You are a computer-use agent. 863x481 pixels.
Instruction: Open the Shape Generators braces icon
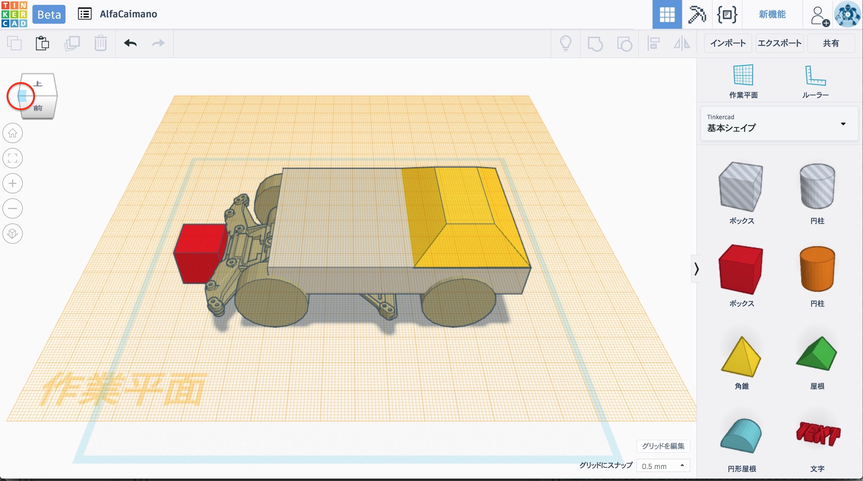[727, 14]
